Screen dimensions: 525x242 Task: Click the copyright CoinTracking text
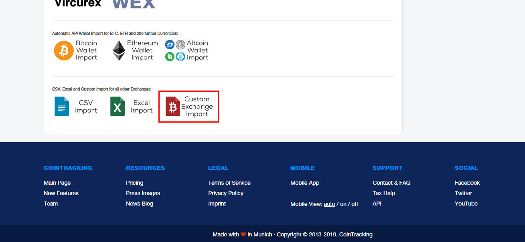coord(324,234)
